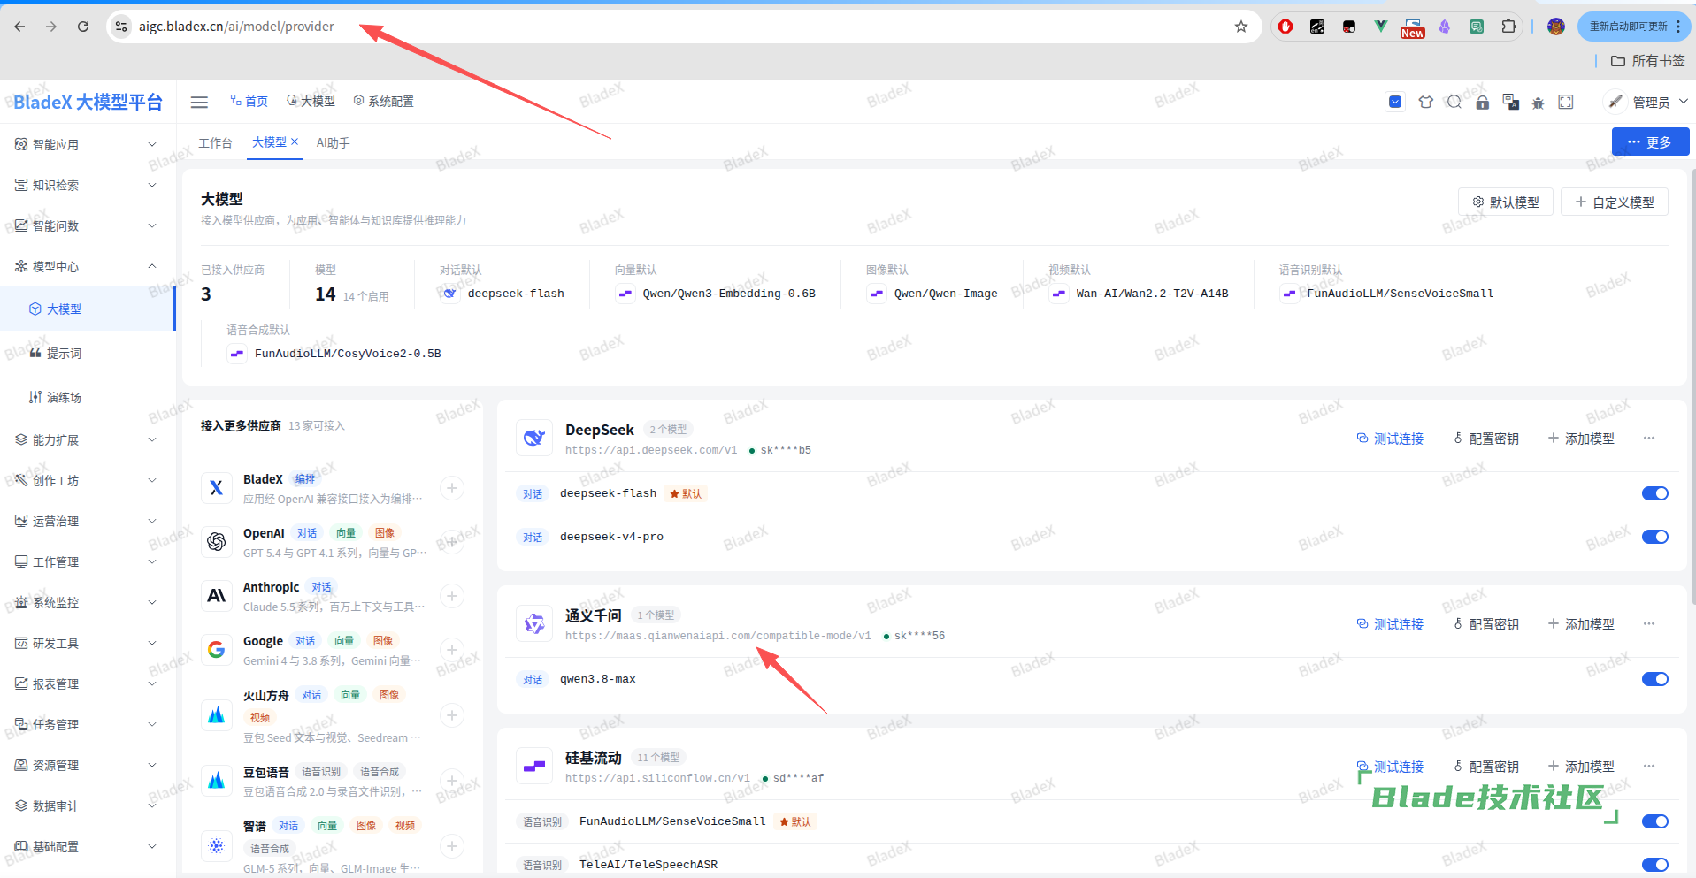This screenshot has width=1696, height=878.
Task: Add the BladeX provider with plus icon
Action: (452, 488)
